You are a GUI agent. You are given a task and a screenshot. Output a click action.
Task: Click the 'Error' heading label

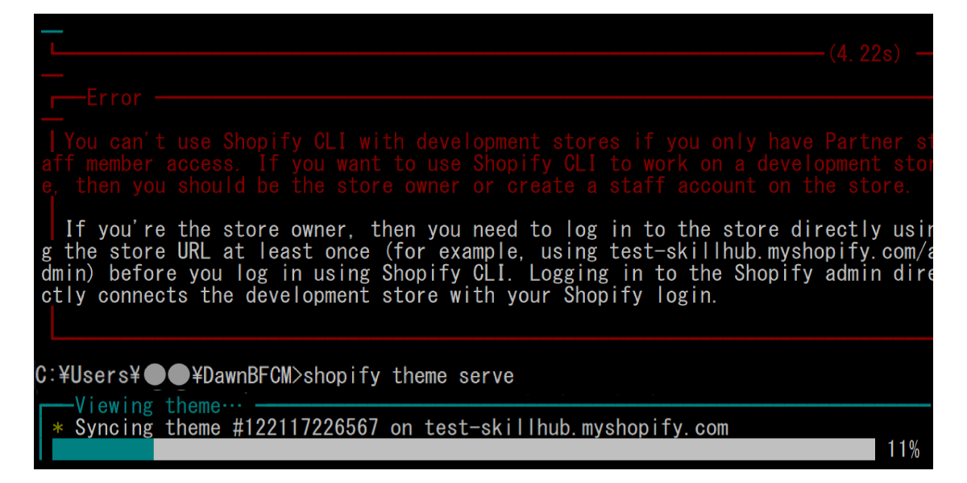point(114,98)
